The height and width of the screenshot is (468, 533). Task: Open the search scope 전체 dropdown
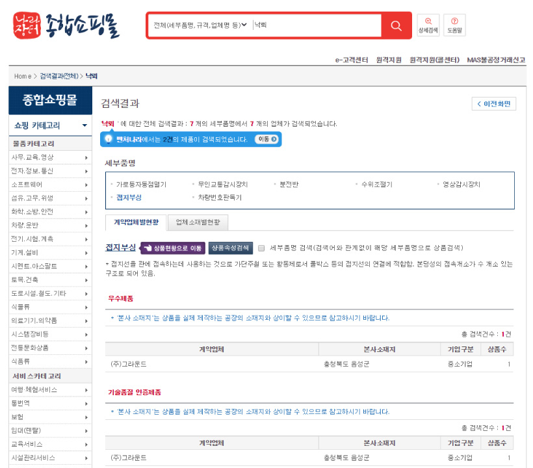[x=200, y=25]
